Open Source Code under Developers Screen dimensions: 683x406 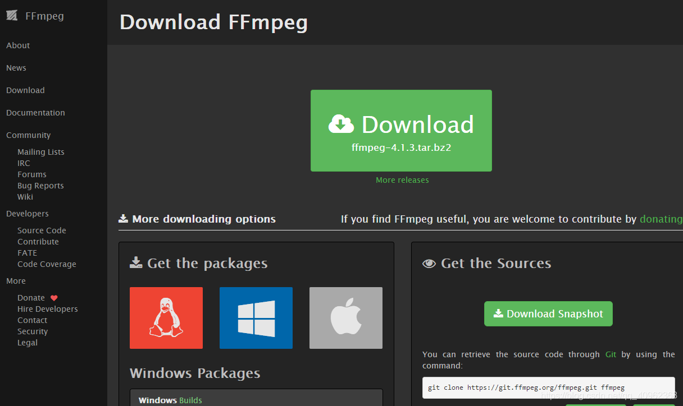pyautogui.click(x=42, y=230)
